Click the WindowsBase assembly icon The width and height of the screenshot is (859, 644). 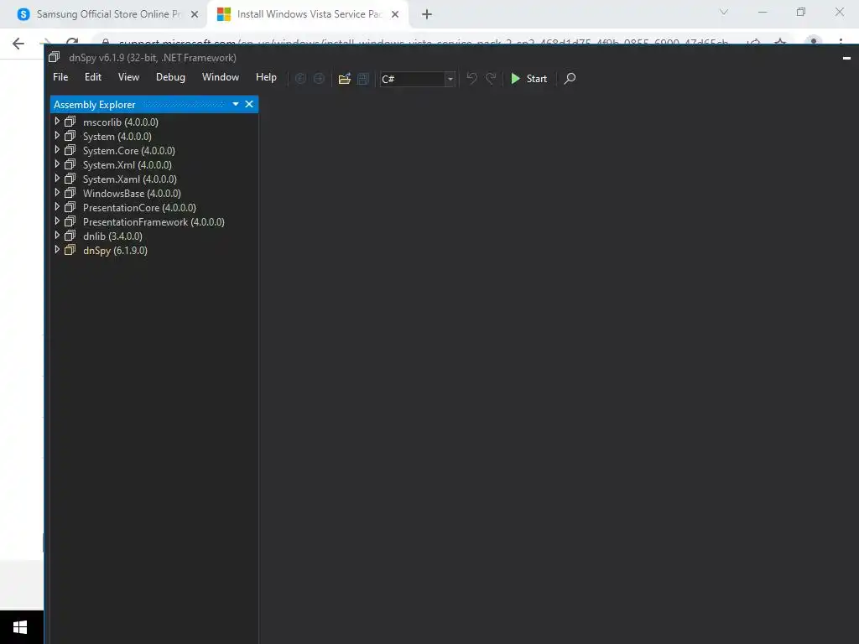[70, 193]
